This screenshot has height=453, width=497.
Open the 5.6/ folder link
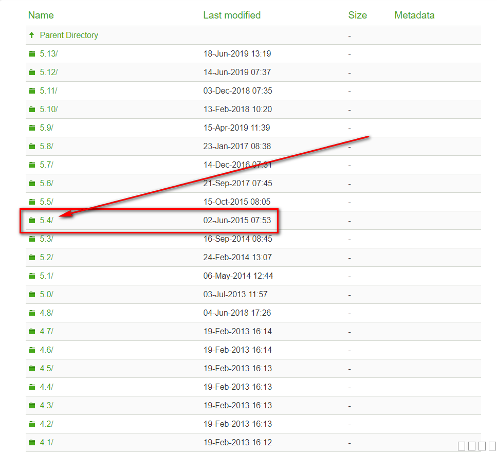[46, 184]
